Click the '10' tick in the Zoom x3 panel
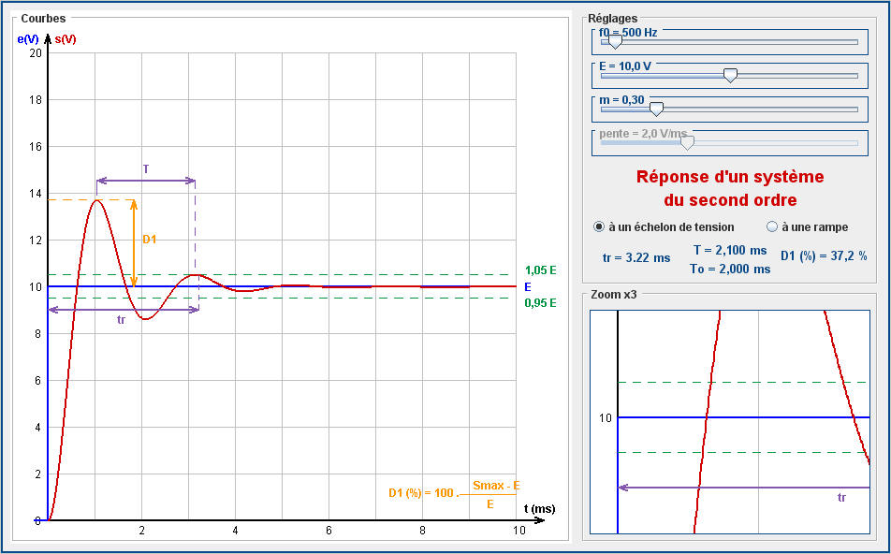Viewport: 891px width, 554px height. [x=606, y=418]
